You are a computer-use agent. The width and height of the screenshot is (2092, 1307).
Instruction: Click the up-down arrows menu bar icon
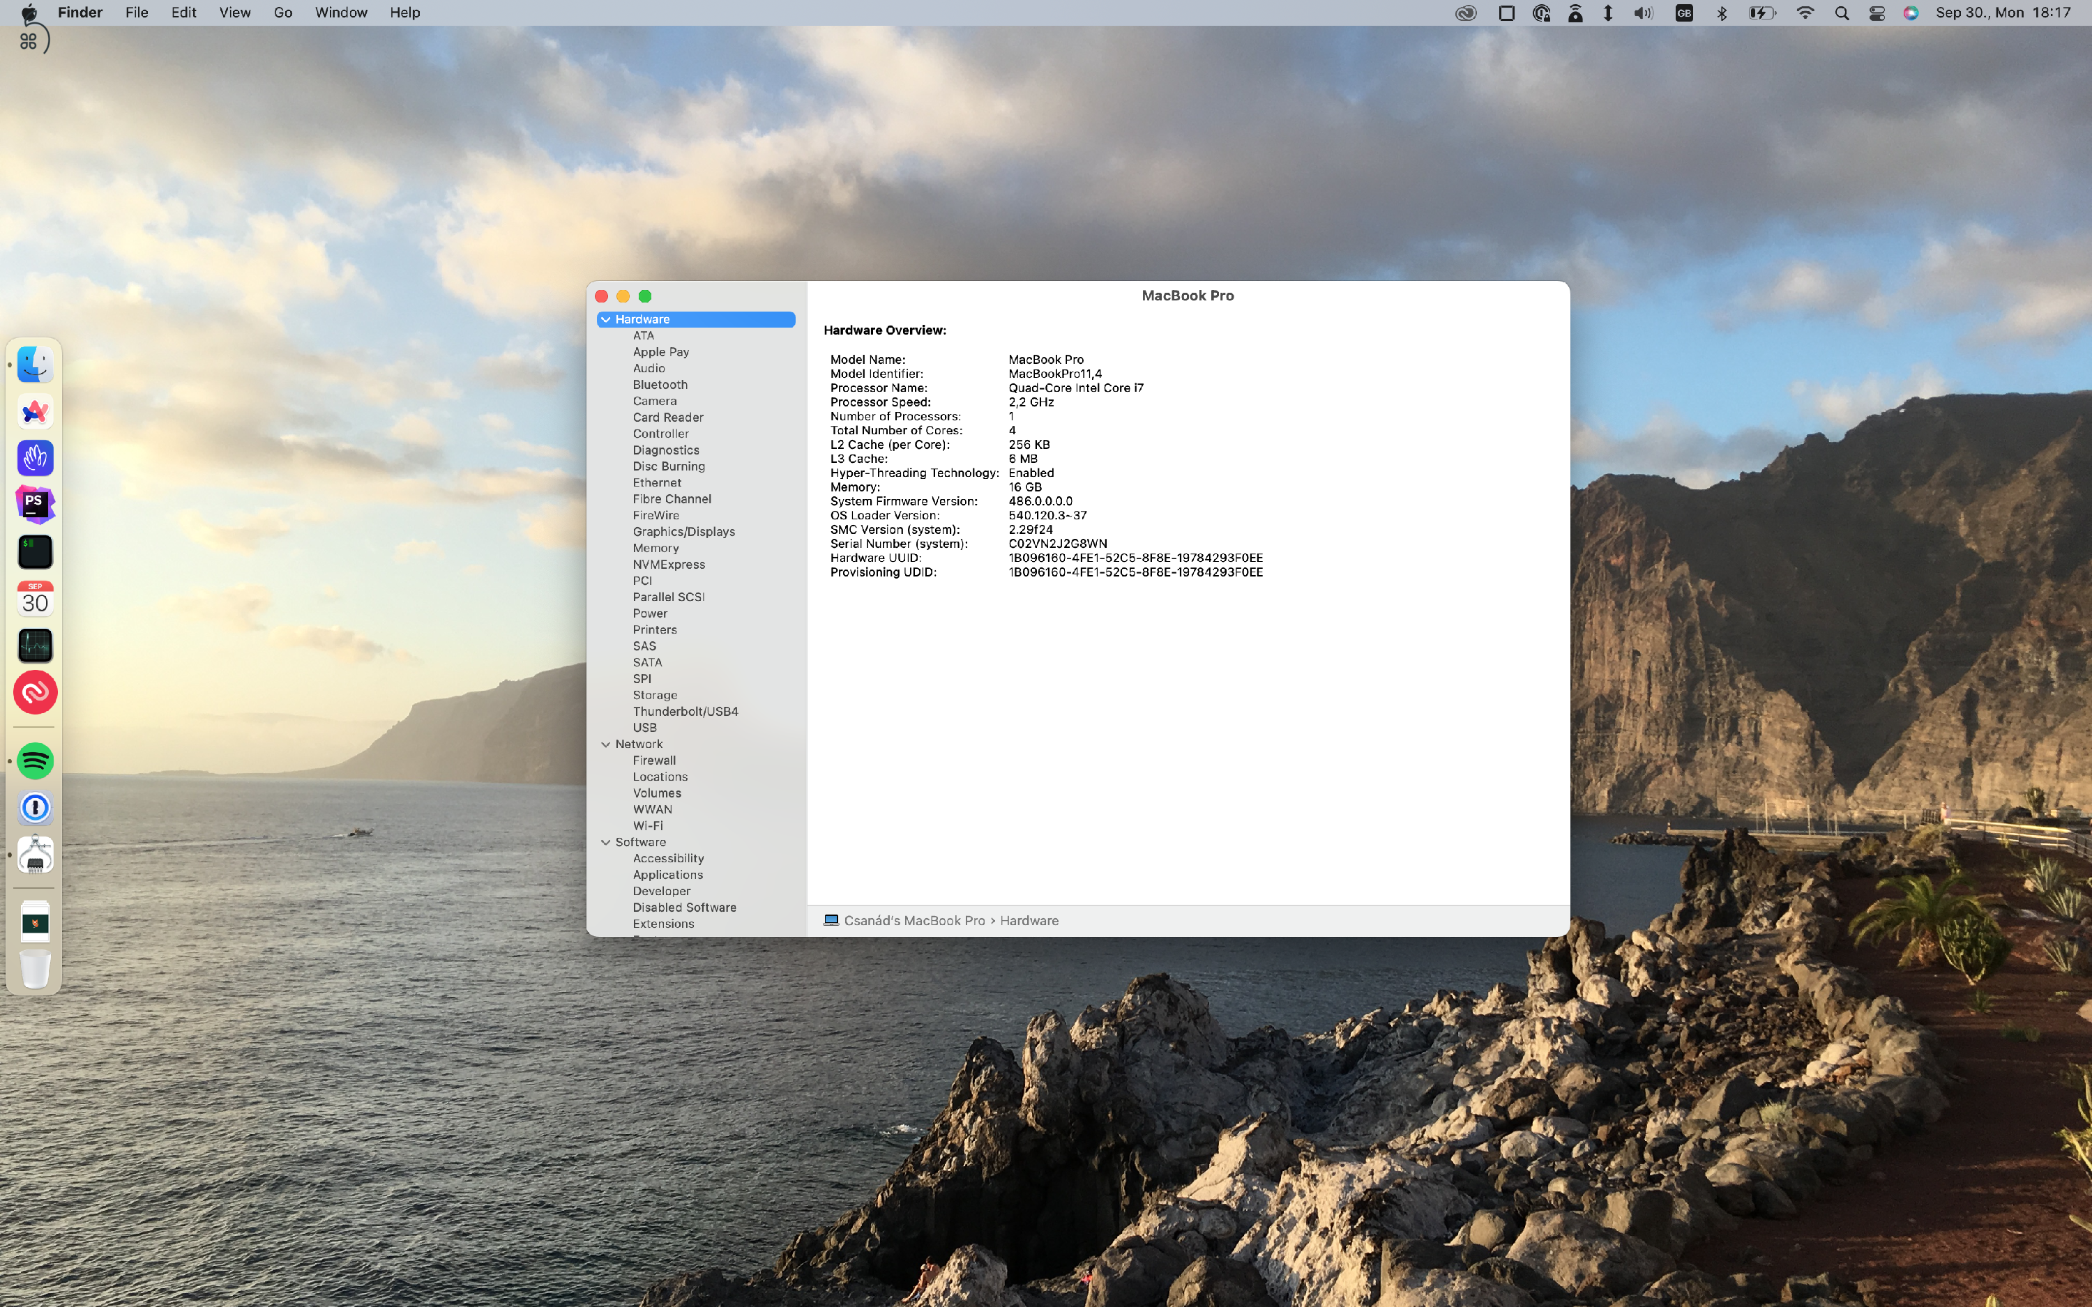(1608, 13)
